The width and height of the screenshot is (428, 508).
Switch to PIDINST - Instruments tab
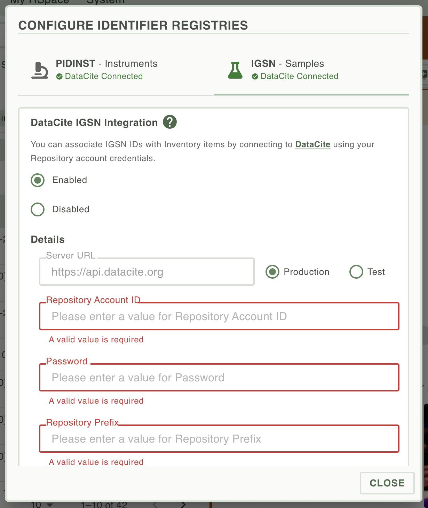point(116,70)
